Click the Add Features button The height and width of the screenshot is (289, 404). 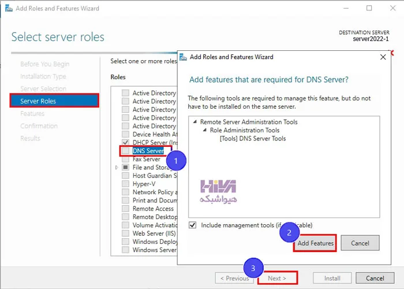tap(315, 243)
